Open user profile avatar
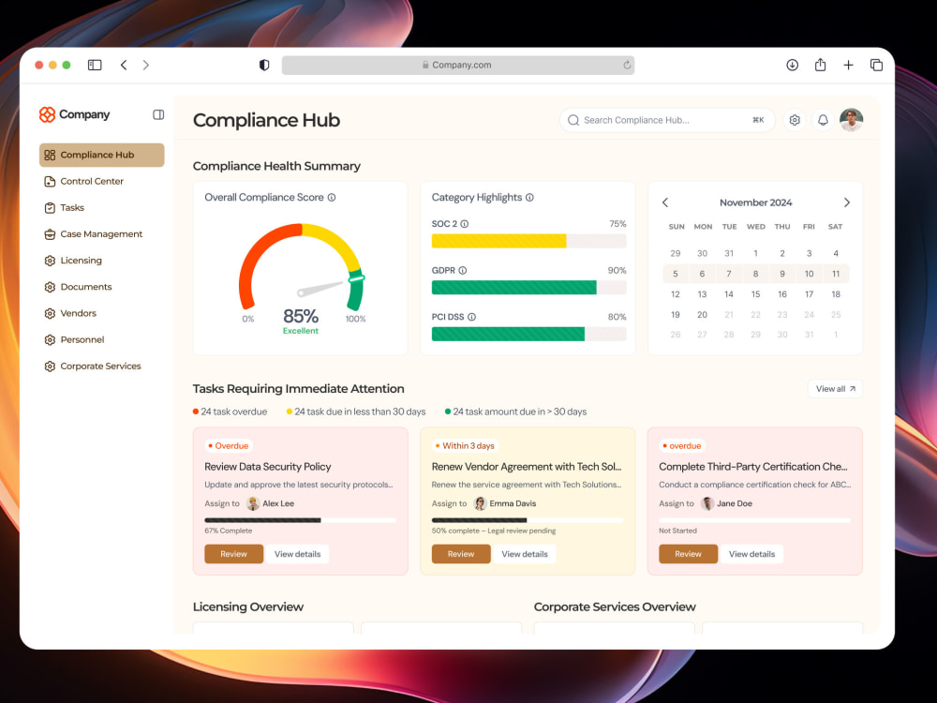The image size is (937, 703). tap(851, 120)
